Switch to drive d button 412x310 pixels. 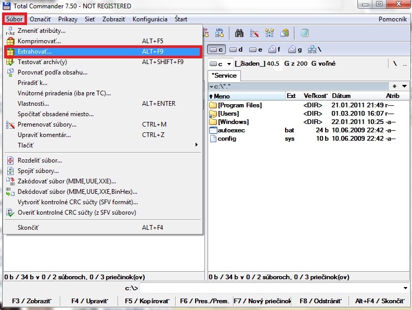click(236, 49)
